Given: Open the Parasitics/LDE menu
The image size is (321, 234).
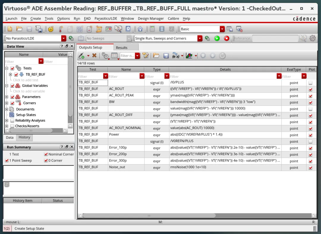Looking at the screenshot, I should [106, 18].
